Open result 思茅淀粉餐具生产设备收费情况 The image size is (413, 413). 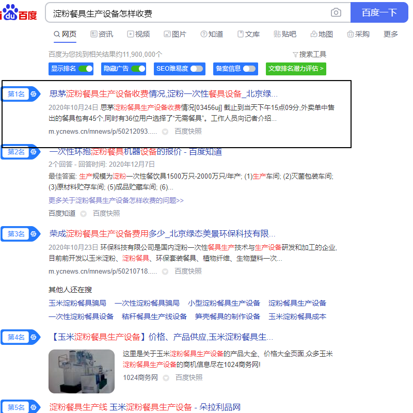coord(163,94)
